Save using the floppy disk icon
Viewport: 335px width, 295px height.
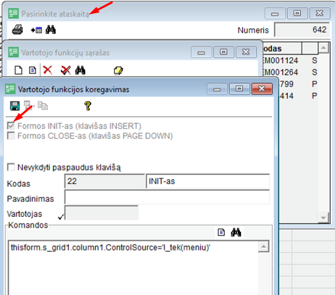[x=15, y=106]
